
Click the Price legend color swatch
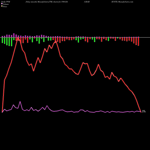tap(2, 6)
